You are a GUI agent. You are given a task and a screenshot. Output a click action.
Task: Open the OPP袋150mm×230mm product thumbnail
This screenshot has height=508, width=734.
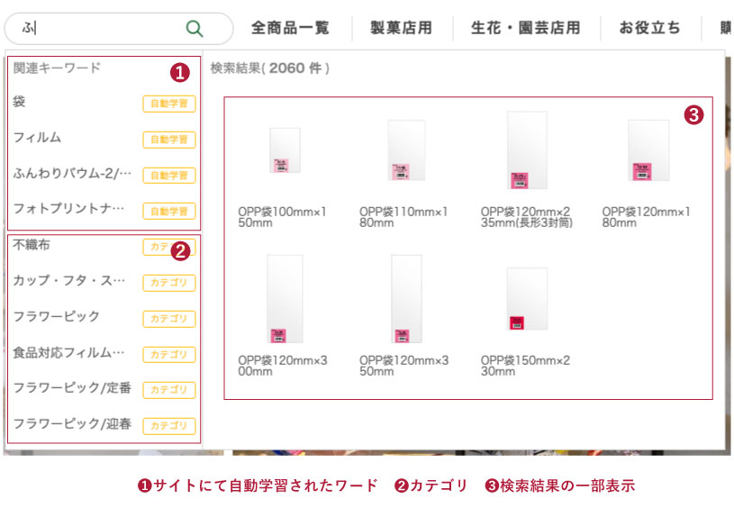[x=527, y=299]
